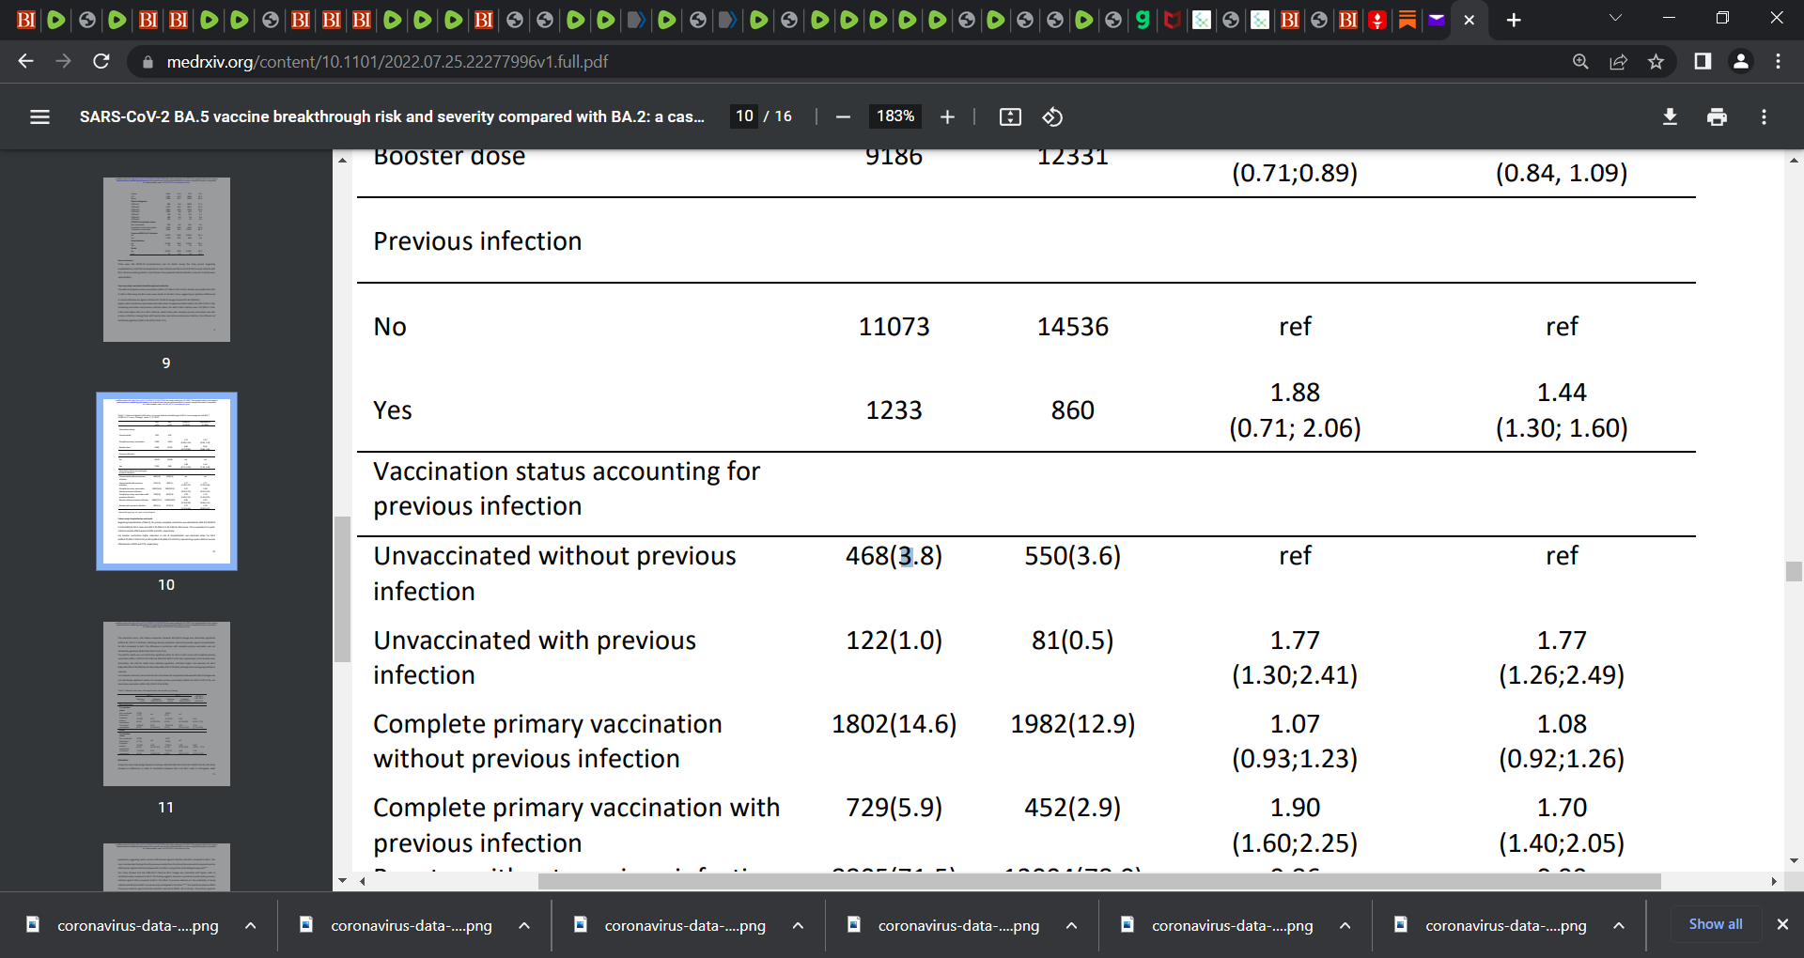The height and width of the screenshot is (958, 1804).
Task: Click the 183% zoom level field
Action: coord(894,116)
